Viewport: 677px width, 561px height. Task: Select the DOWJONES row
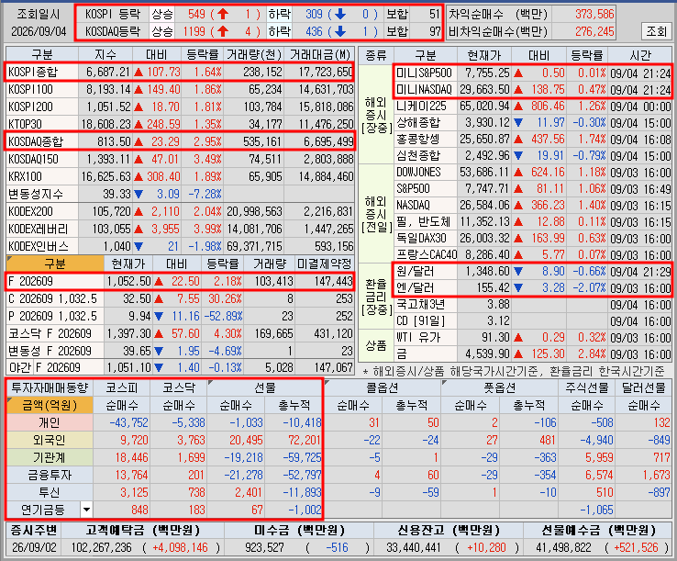click(533, 173)
